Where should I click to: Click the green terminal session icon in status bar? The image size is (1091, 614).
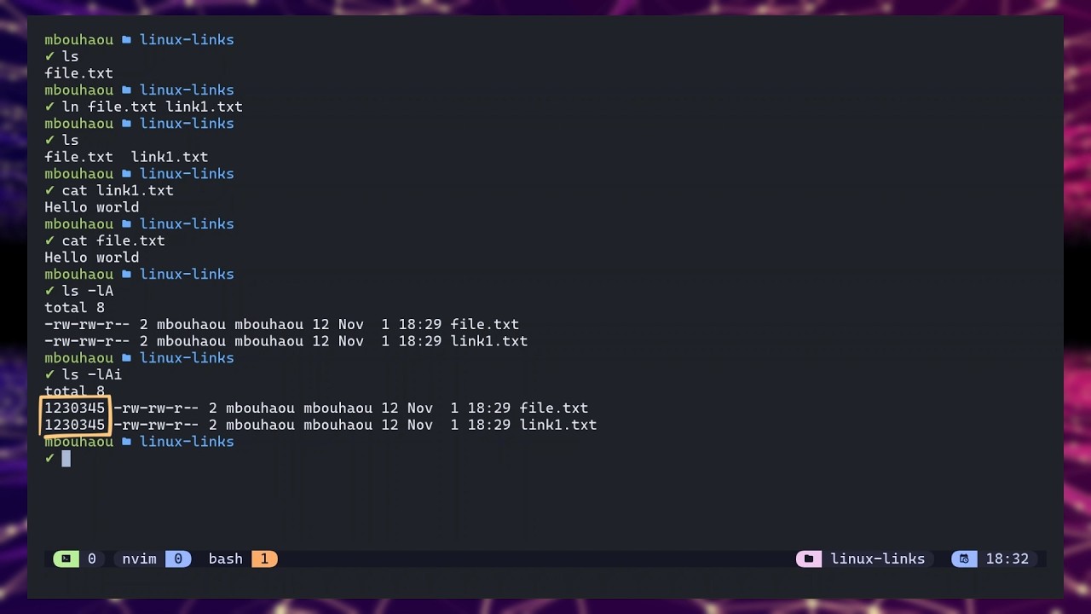pos(66,559)
